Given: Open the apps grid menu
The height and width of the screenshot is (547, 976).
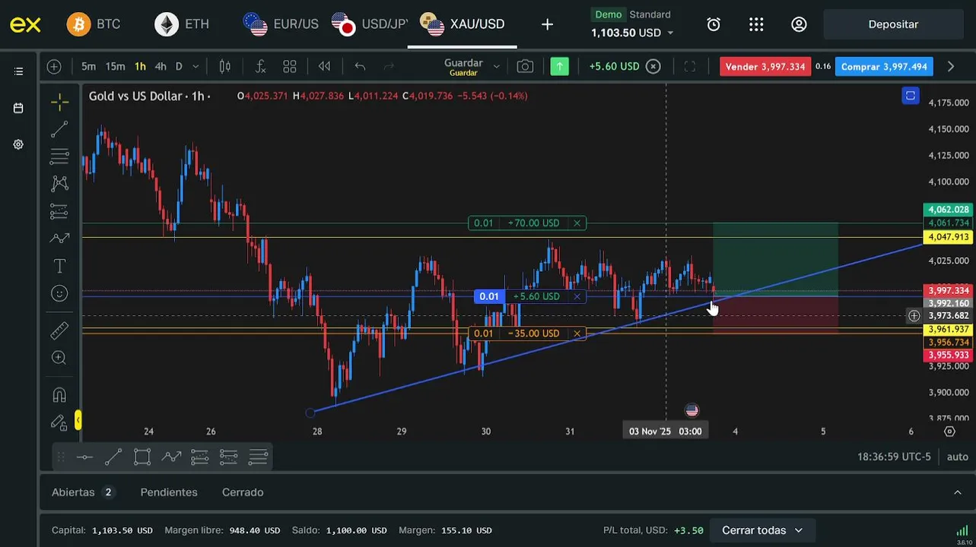Looking at the screenshot, I should pos(756,24).
